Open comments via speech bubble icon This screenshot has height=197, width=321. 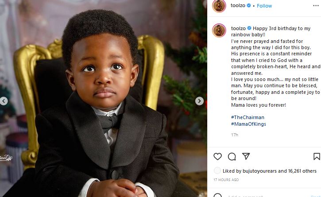pyautogui.click(x=232, y=156)
